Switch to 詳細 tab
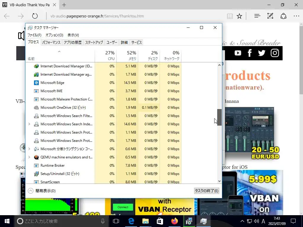 (124, 43)
